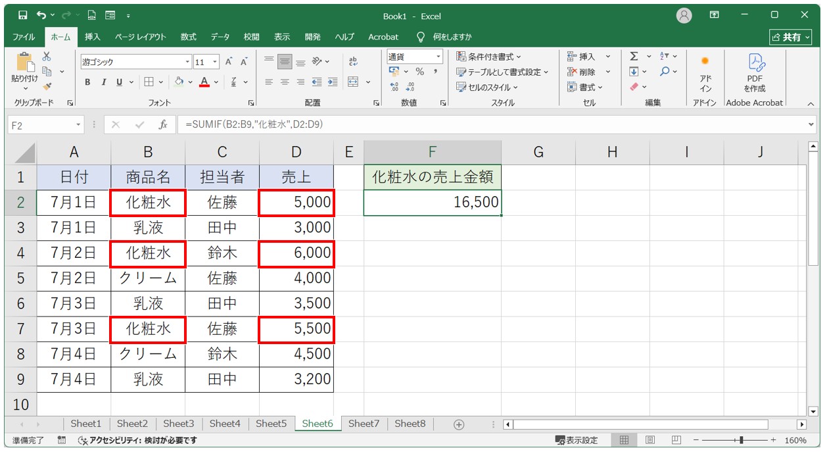Center text horizontally
Screen dimensions: 825x452
click(285, 82)
